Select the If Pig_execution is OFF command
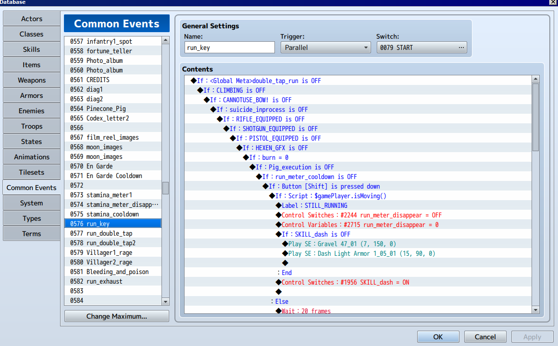The width and height of the screenshot is (558, 346). coord(359,167)
